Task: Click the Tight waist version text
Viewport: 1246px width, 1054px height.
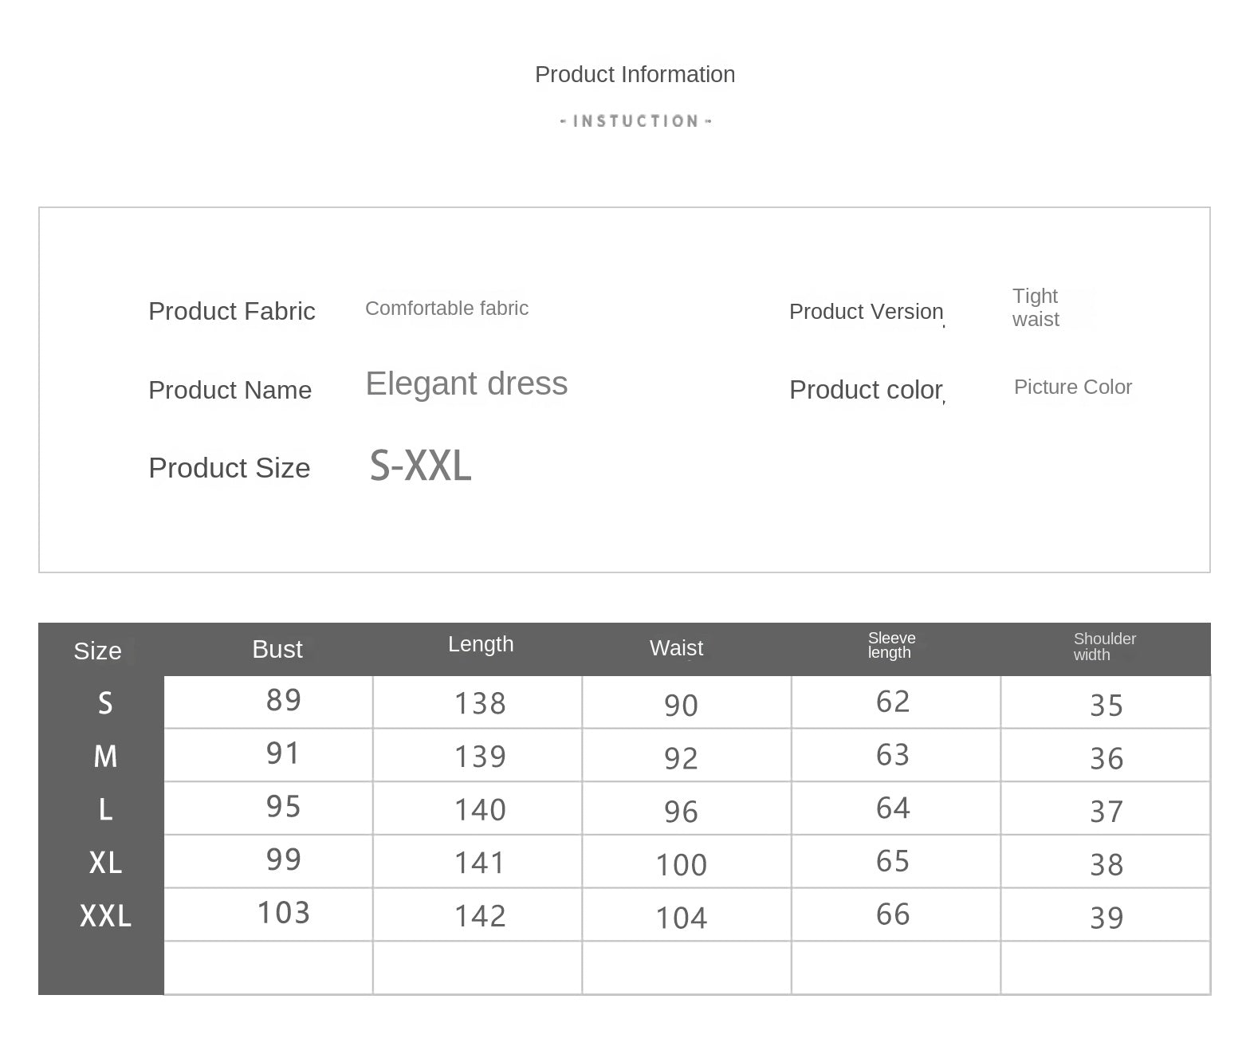Action: tap(1036, 308)
